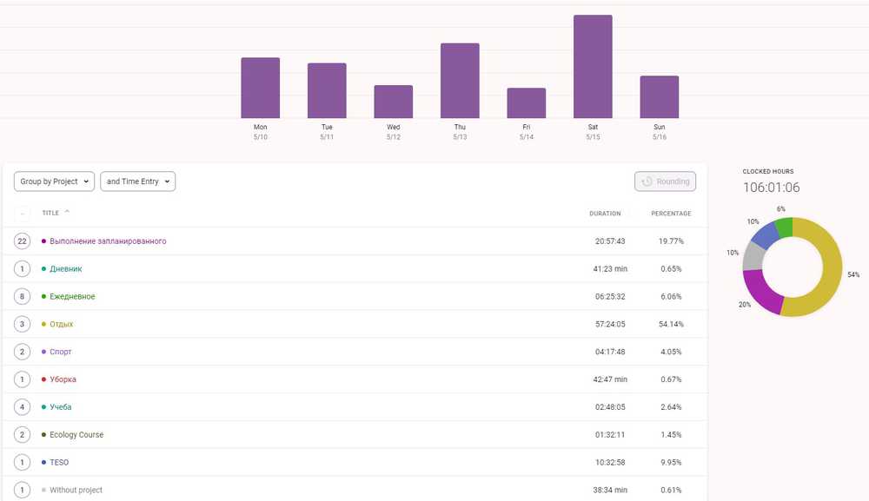Open the Group by Project dropdown
This screenshot has height=501, width=869.
pos(54,181)
